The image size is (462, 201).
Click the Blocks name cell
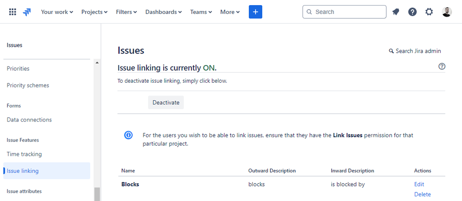[130, 184]
